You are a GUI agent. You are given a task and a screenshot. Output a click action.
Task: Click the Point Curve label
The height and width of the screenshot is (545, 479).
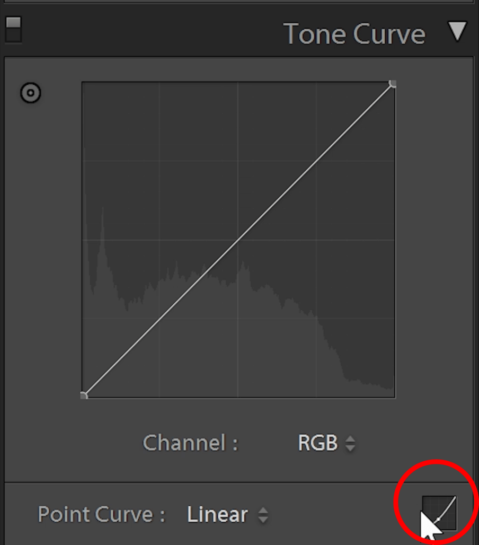coord(101,515)
